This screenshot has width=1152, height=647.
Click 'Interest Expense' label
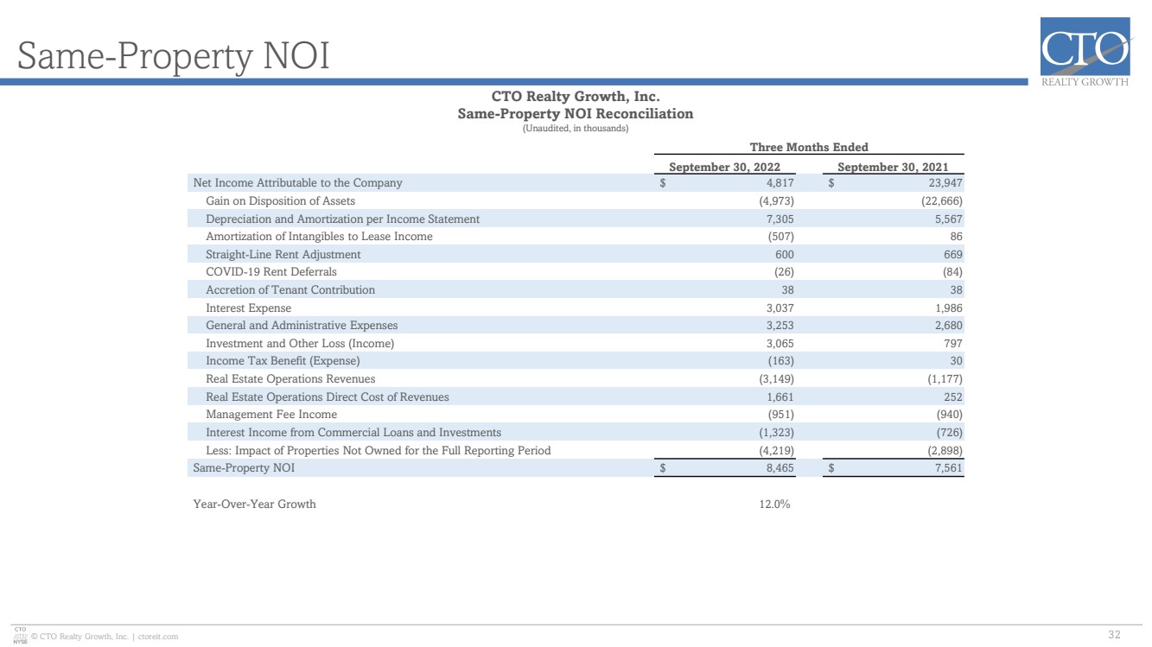[x=248, y=308]
